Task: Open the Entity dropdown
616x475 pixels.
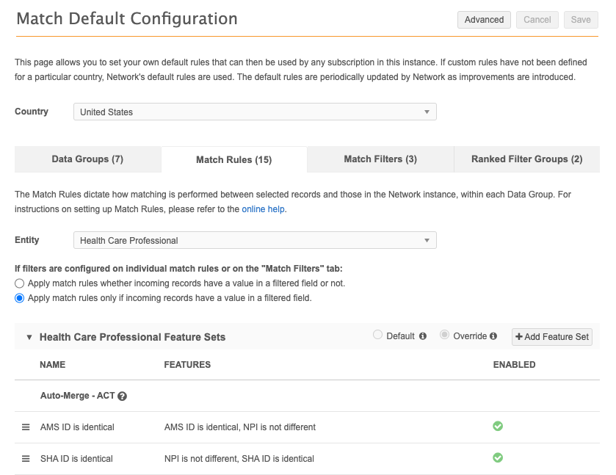Action: [x=255, y=240]
